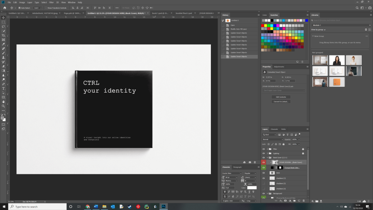Enable Show Transform Controls checkbox

coord(46,7)
